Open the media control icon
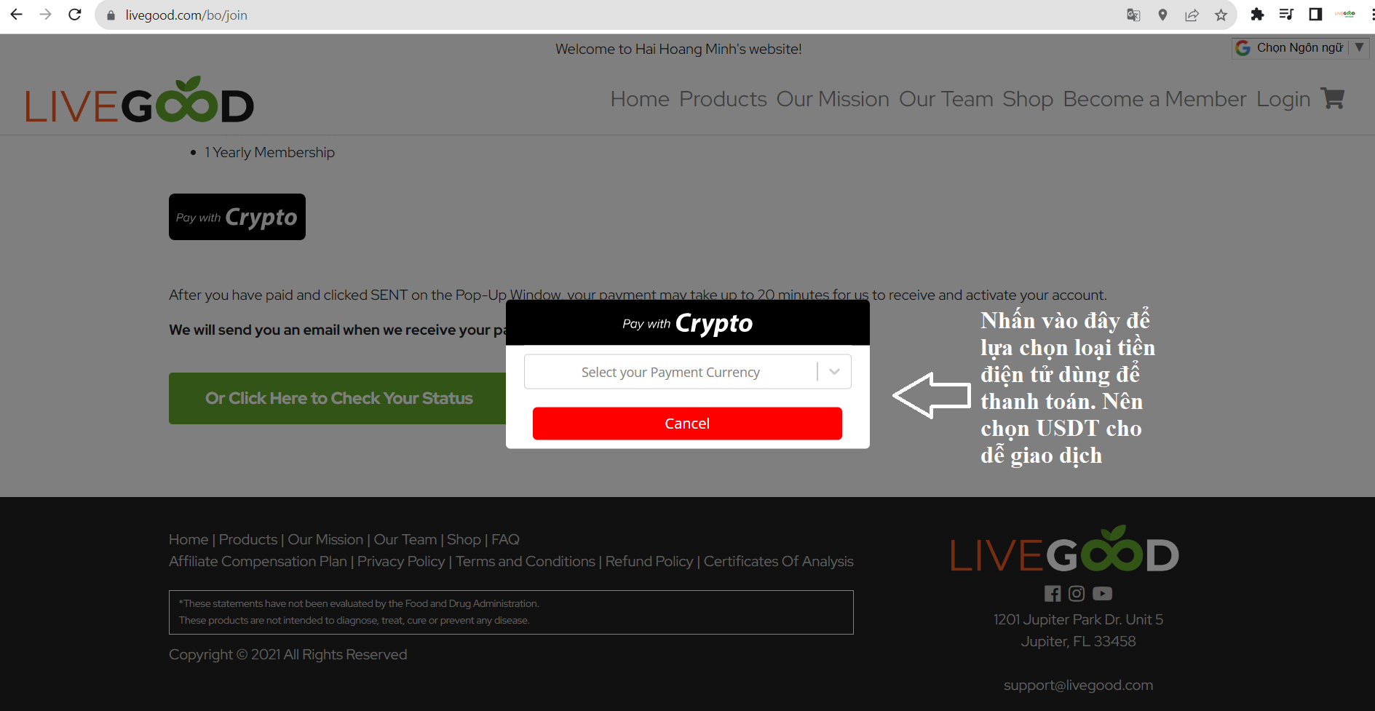 pyautogui.click(x=1286, y=15)
